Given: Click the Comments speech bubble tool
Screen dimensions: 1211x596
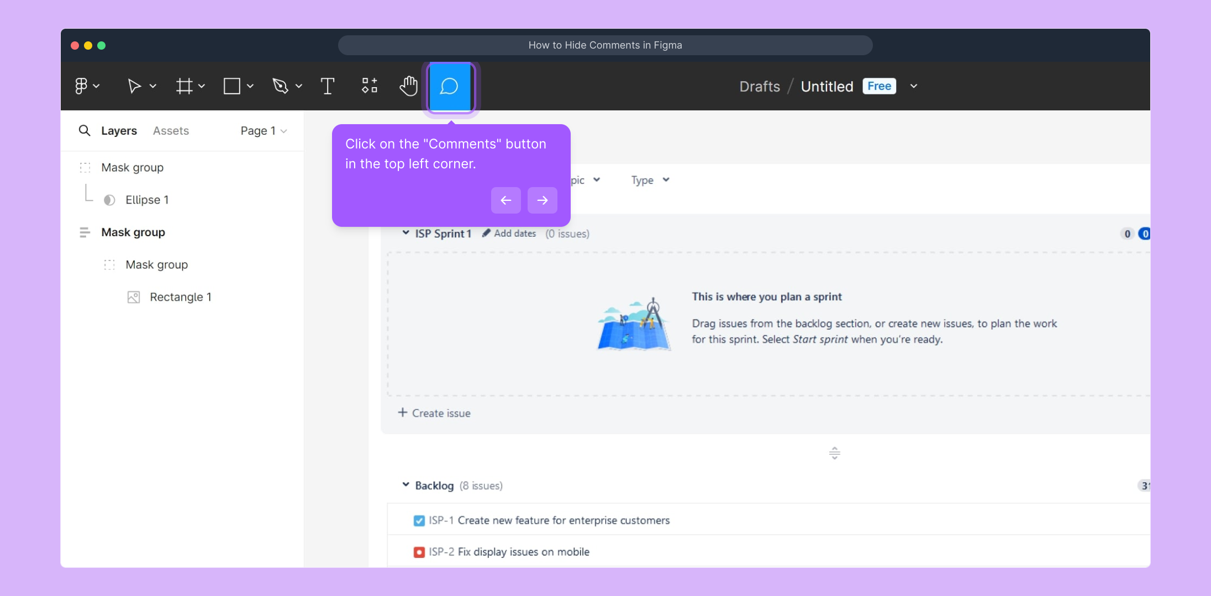Looking at the screenshot, I should click(x=450, y=87).
